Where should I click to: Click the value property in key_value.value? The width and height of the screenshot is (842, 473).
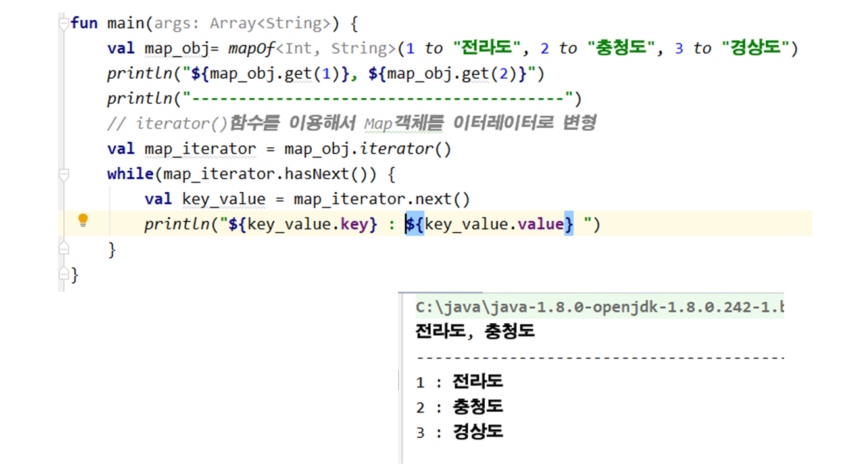coord(540,225)
